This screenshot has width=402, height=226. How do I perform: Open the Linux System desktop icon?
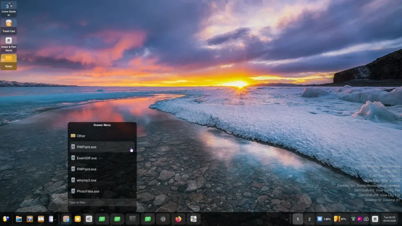coord(9,9)
